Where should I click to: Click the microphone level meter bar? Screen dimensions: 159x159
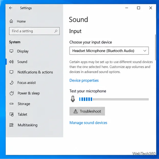[114, 99]
